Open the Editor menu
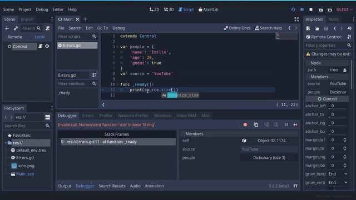356x200 pixels. pos(58,9)
